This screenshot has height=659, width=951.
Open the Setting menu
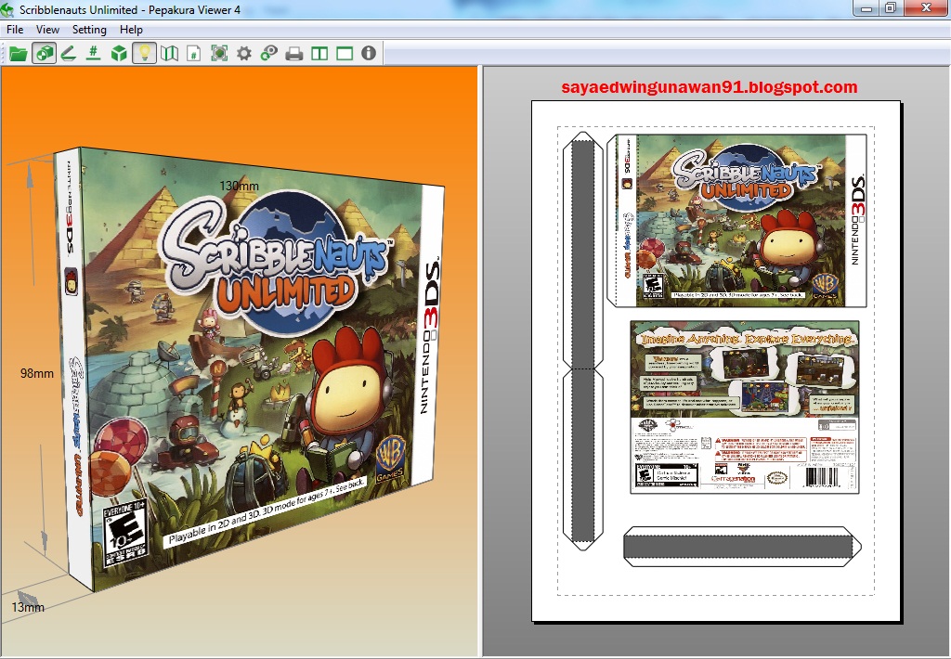pos(89,29)
